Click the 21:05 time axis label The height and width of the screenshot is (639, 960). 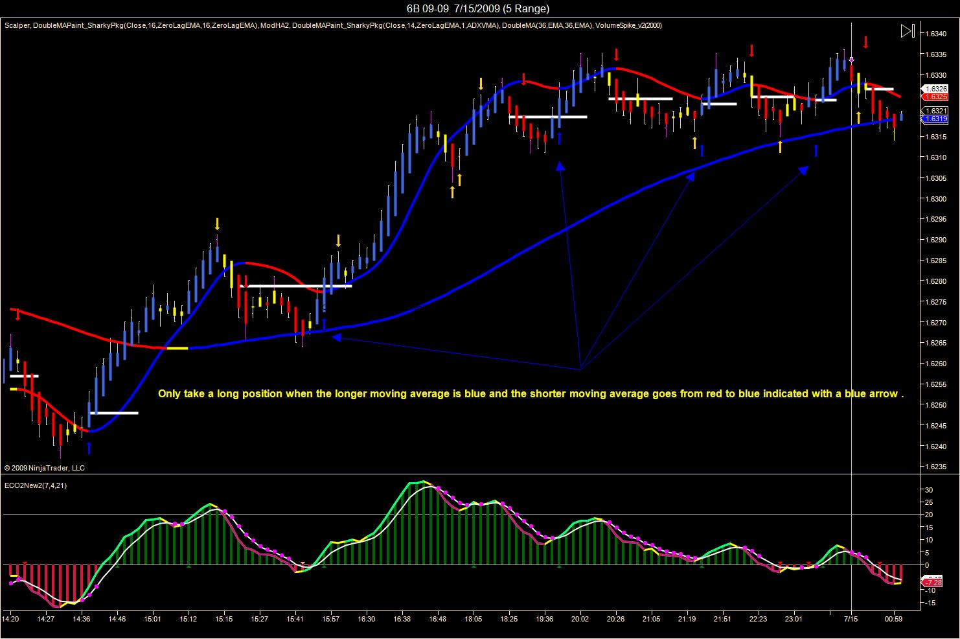[651, 619]
